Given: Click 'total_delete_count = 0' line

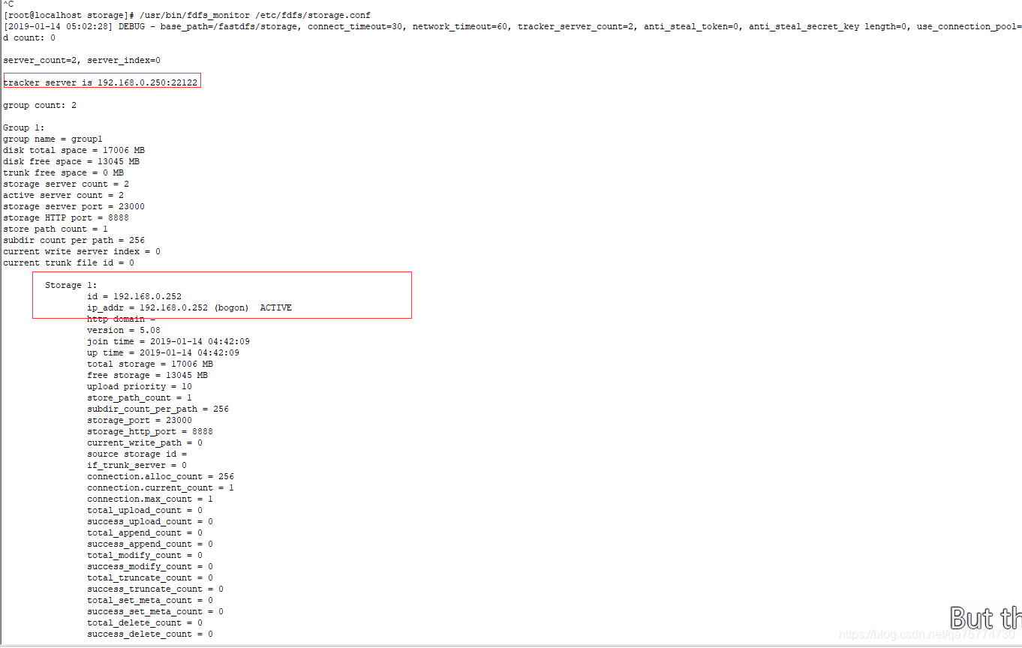Looking at the screenshot, I should [145, 622].
